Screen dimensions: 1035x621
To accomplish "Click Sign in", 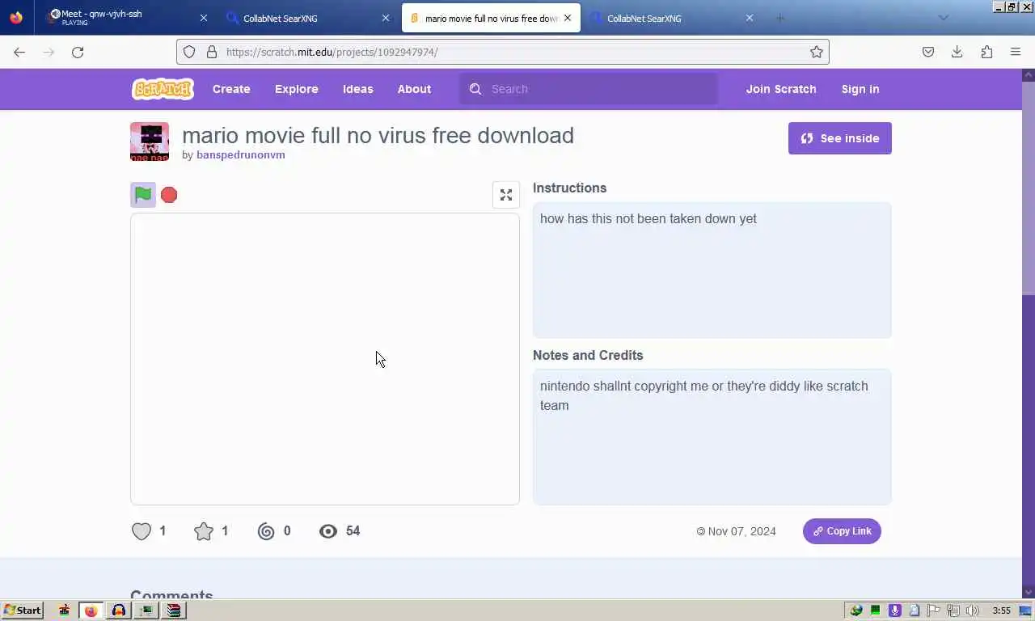I will tap(860, 89).
